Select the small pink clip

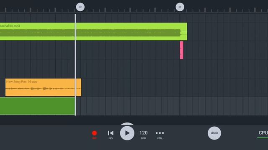pos(181,50)
